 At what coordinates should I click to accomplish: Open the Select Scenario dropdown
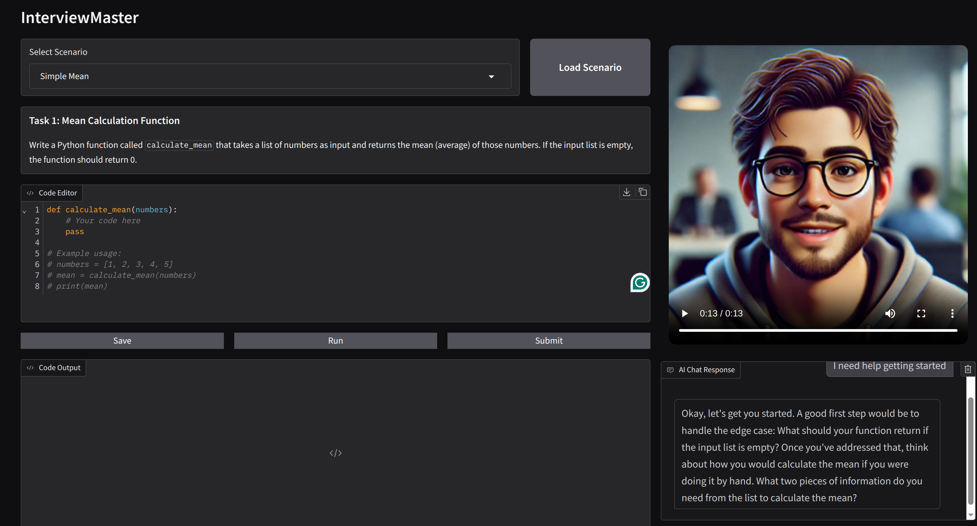pos(265,76)
